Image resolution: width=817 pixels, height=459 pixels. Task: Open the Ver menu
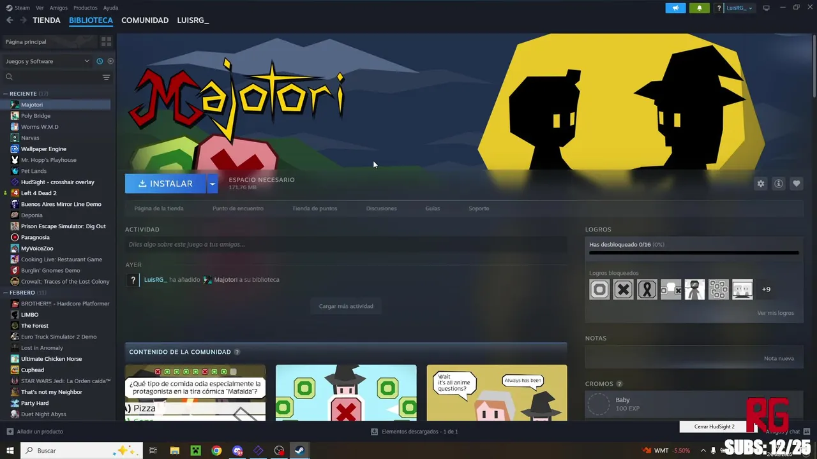(40, 8)
